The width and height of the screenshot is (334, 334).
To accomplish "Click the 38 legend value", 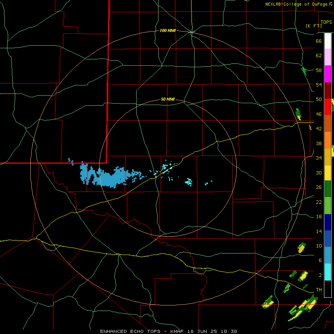I will coord(319,143).
